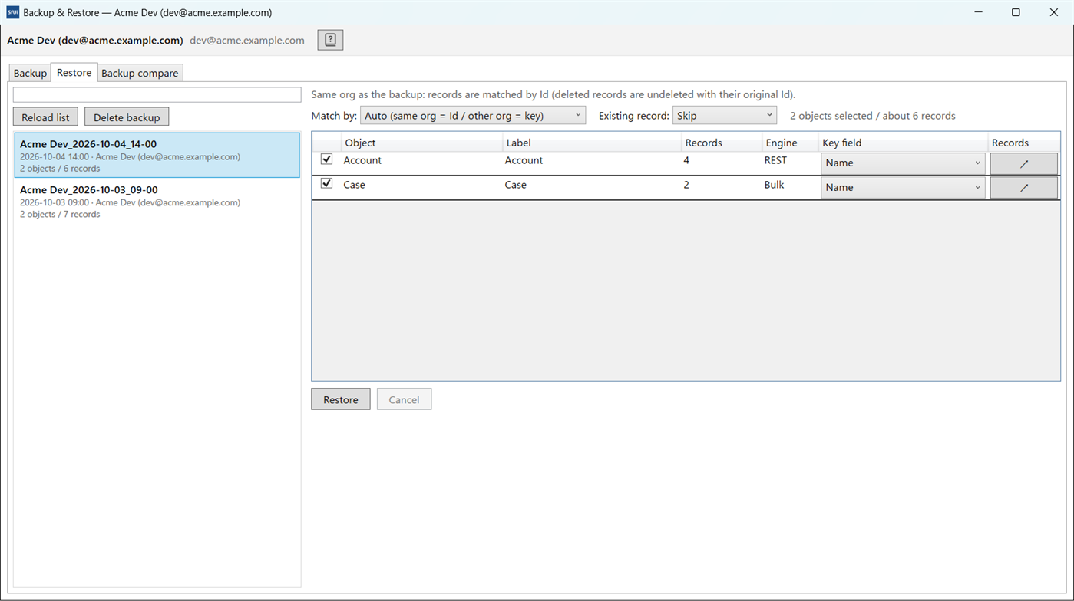This screenshot has height=601, width=1074.
Task: Click the Reload list button
Action: pos(45,117)
